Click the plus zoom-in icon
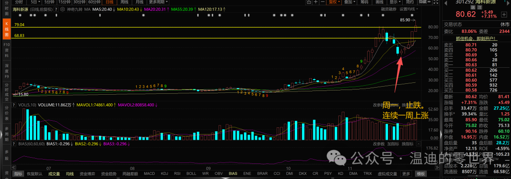Screen dimensions: 511x179 click(316, 2)
